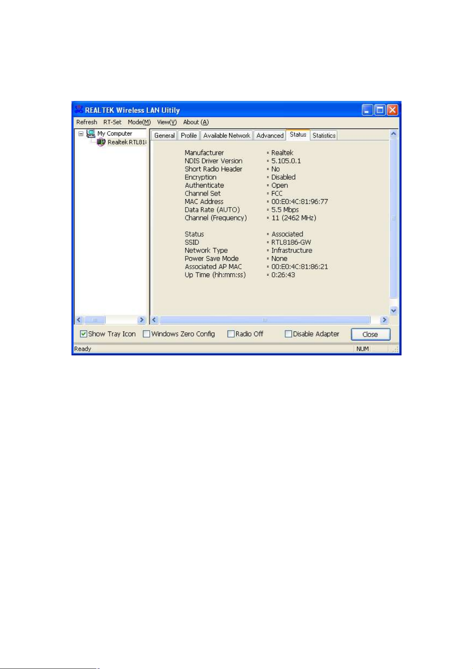Select the Realtek RTL81 adapter icon
This screenshot has width=473, height=669.
[x=101, y=142]
